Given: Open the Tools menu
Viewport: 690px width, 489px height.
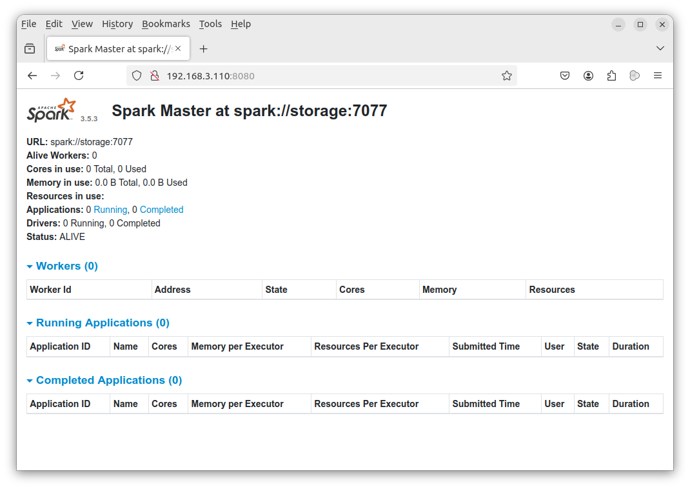Looking at the screenshot, I should point(210,24).
